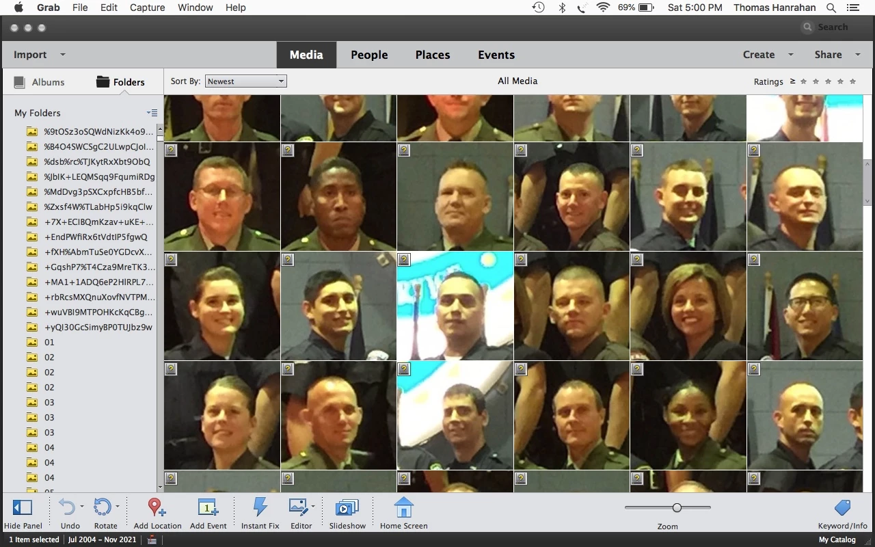This screenshot has height=547, width=875.
Task: Filter by five star rating
Action: (x=852, y=81)
